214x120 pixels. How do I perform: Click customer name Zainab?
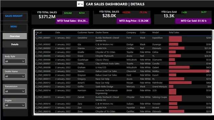(81, 97)
